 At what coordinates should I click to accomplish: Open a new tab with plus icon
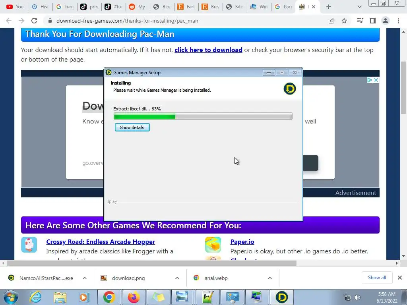[329, 7]
